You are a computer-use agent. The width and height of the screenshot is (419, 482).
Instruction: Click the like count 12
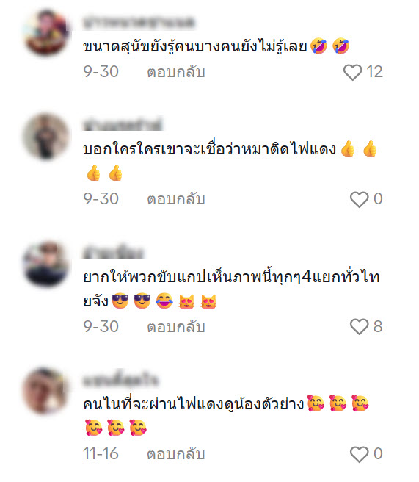pyautogui.click(x=374, y=72)
